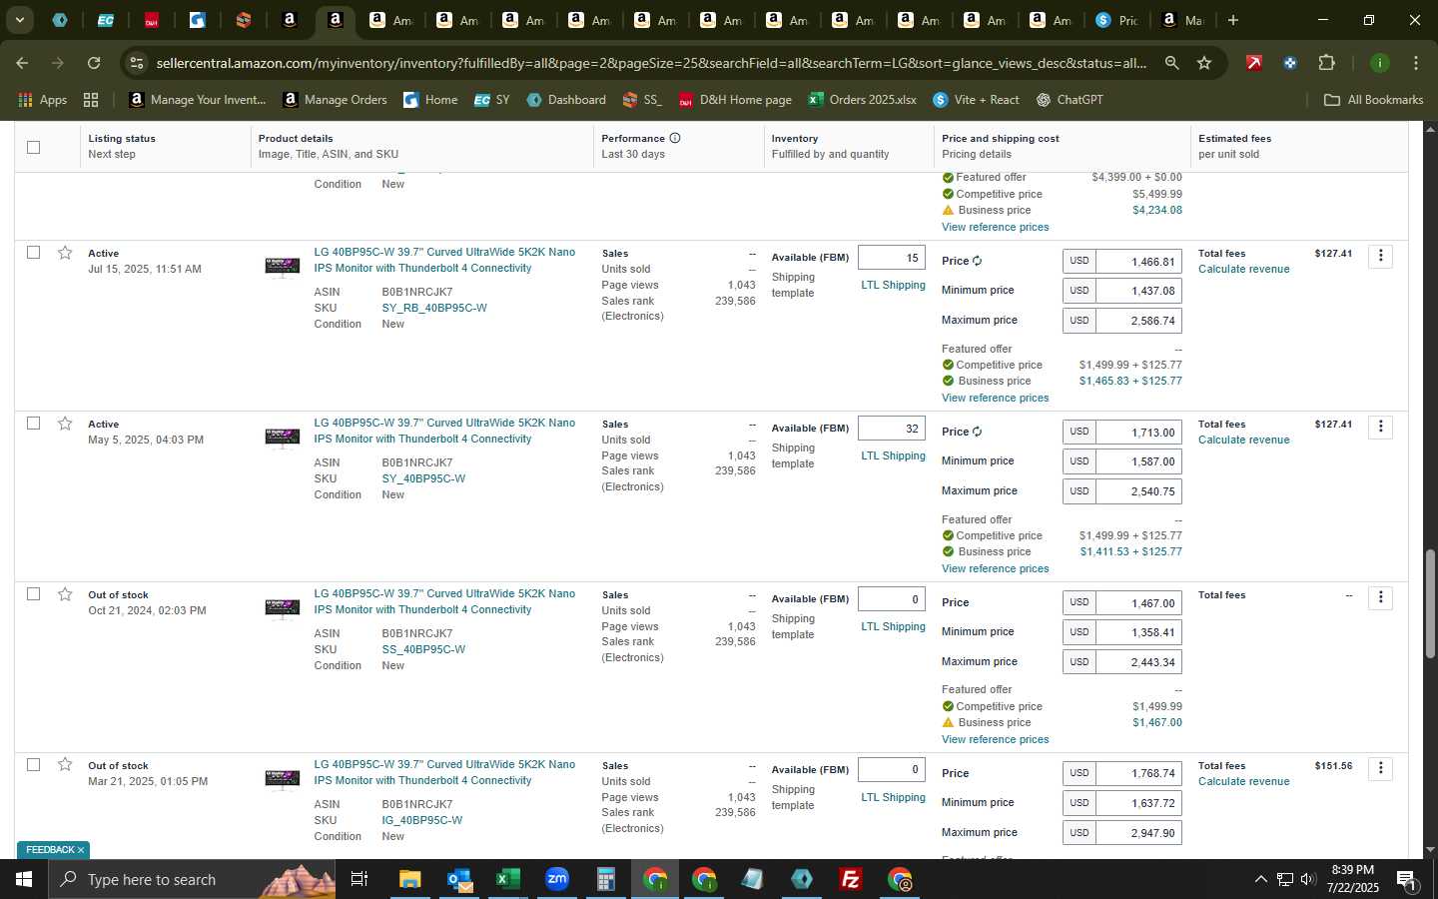This screenshot has width=1438, height=899.
Task: Check the SY_40BP95C-W listing checkbox
Action: tap(33, 424)
